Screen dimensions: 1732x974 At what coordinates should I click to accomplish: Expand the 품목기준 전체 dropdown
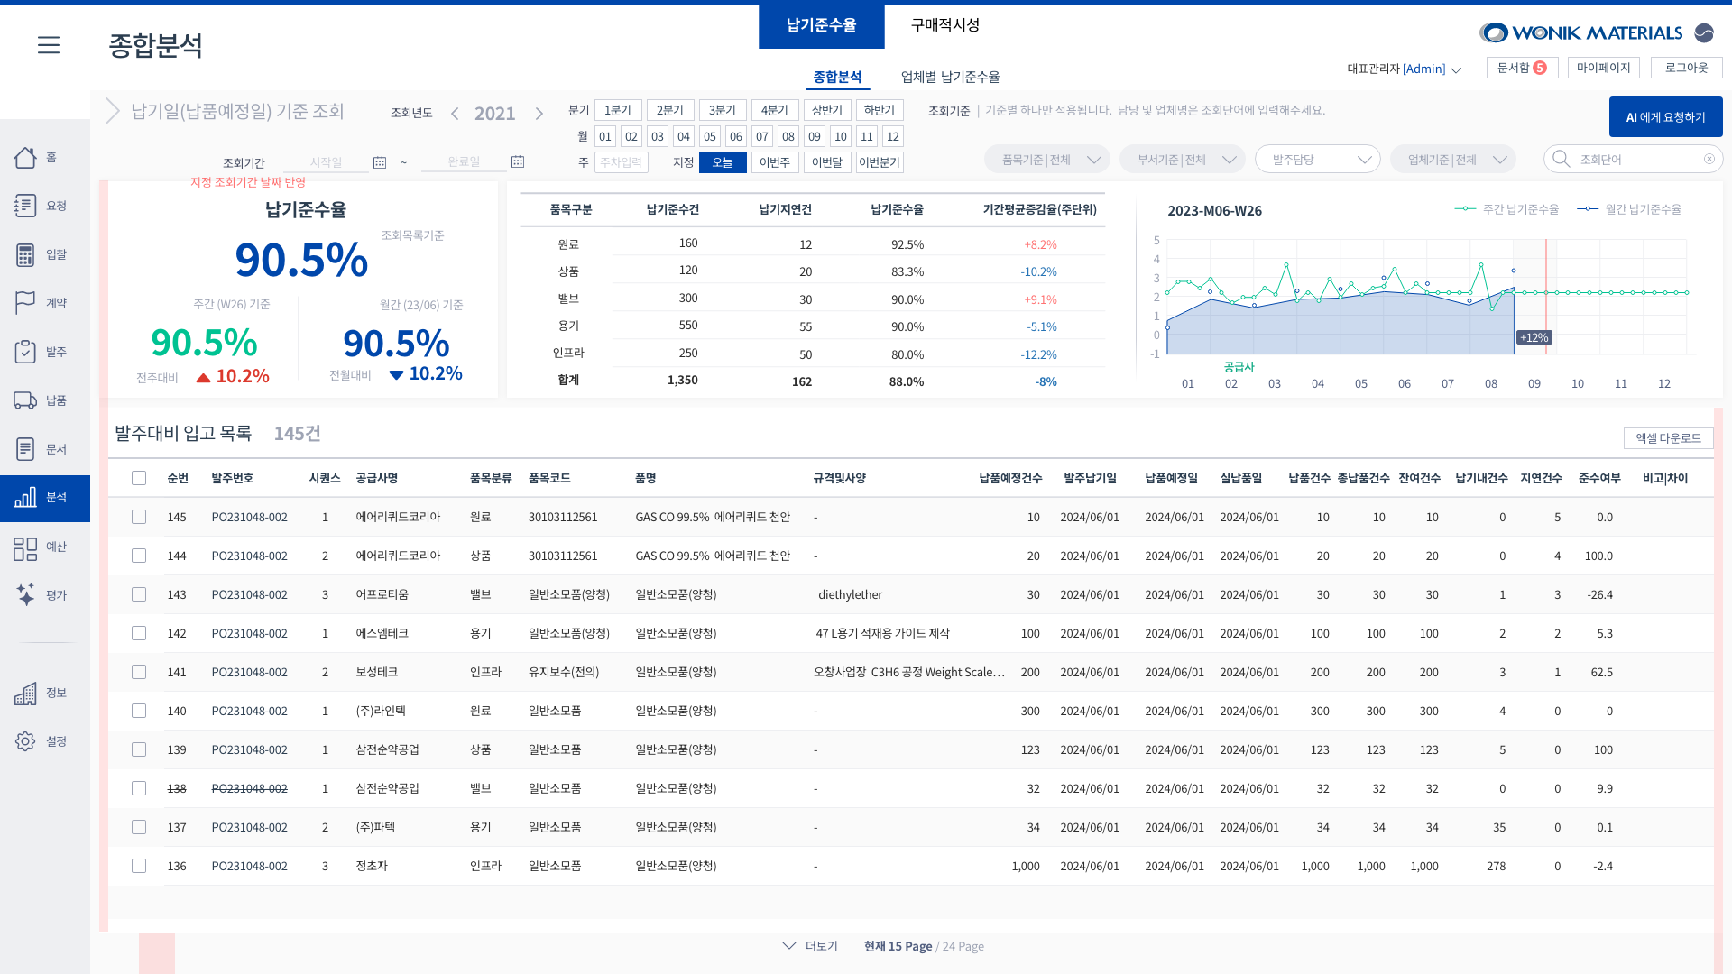[1047, 160]
